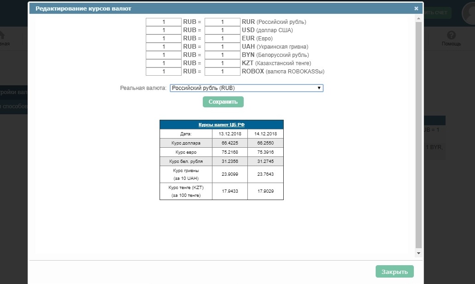Focus the ROBOX rate value input field
This screenshot has width=475, height=284.
click(x=223, y=72)
